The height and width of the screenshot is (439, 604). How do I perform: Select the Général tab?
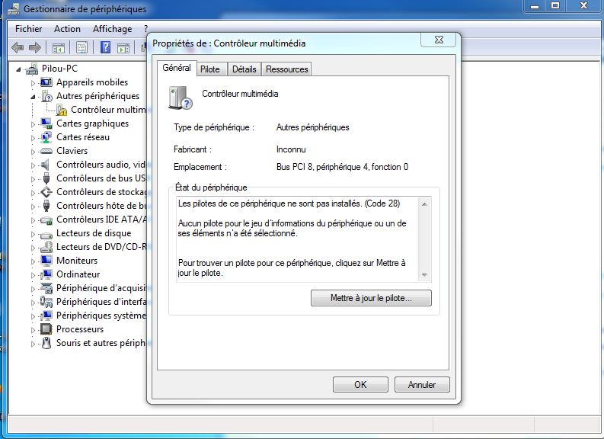pos(177,68)
